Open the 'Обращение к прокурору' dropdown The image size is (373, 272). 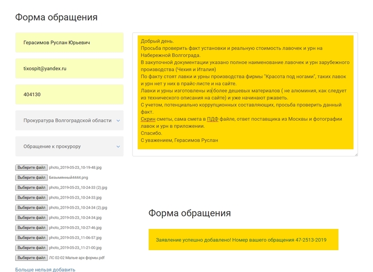tap(69, 146)
